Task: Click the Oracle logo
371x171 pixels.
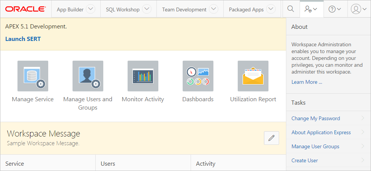Action: [x=25, y=9]
